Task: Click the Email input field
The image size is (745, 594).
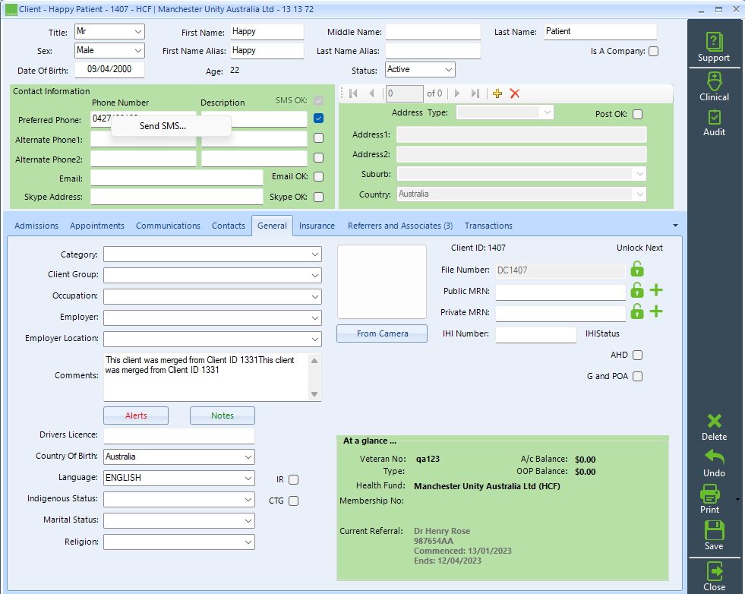Action: [x=177, y=178]
